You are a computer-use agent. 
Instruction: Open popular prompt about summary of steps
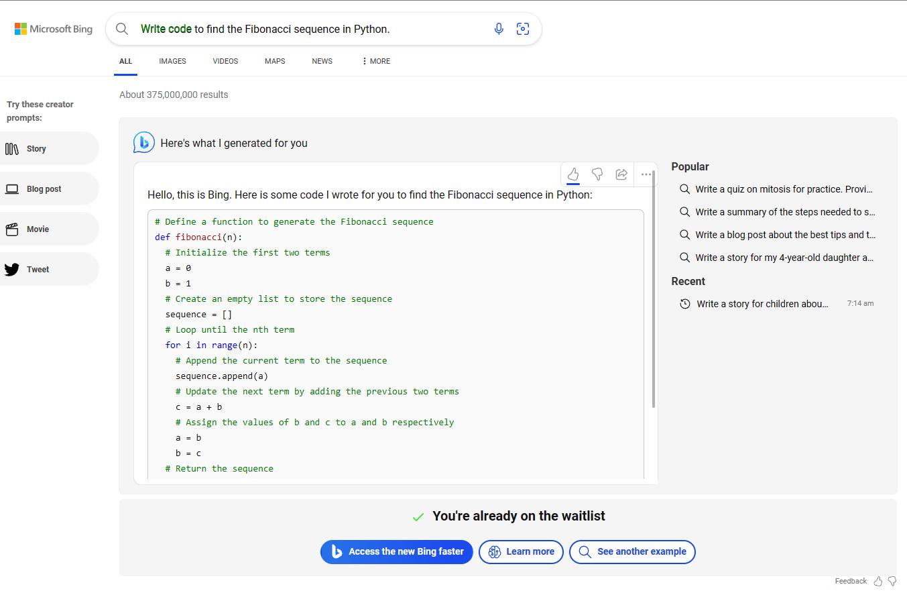point(777,212)
